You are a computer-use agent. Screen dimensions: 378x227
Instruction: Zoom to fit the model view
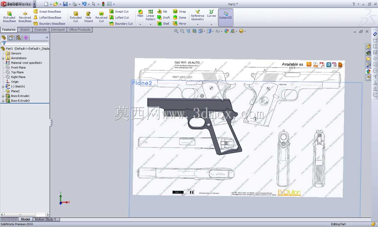(176, 31)
